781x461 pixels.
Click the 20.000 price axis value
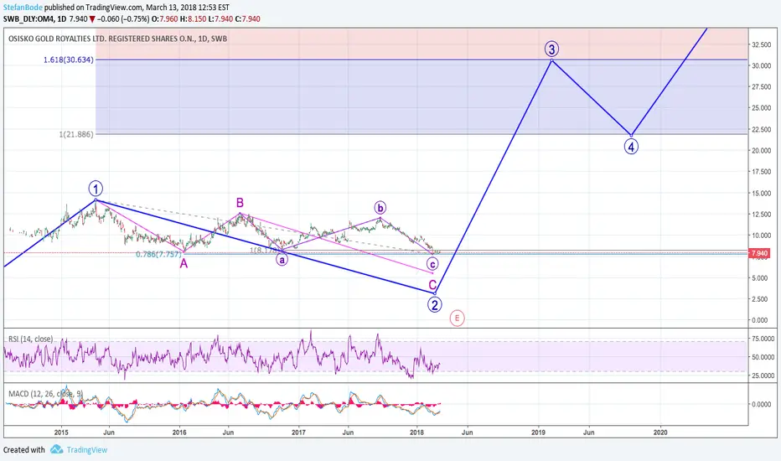pos(761,151)
